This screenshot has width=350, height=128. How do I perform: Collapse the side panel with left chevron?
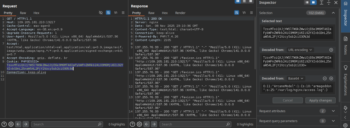(345, 117)
